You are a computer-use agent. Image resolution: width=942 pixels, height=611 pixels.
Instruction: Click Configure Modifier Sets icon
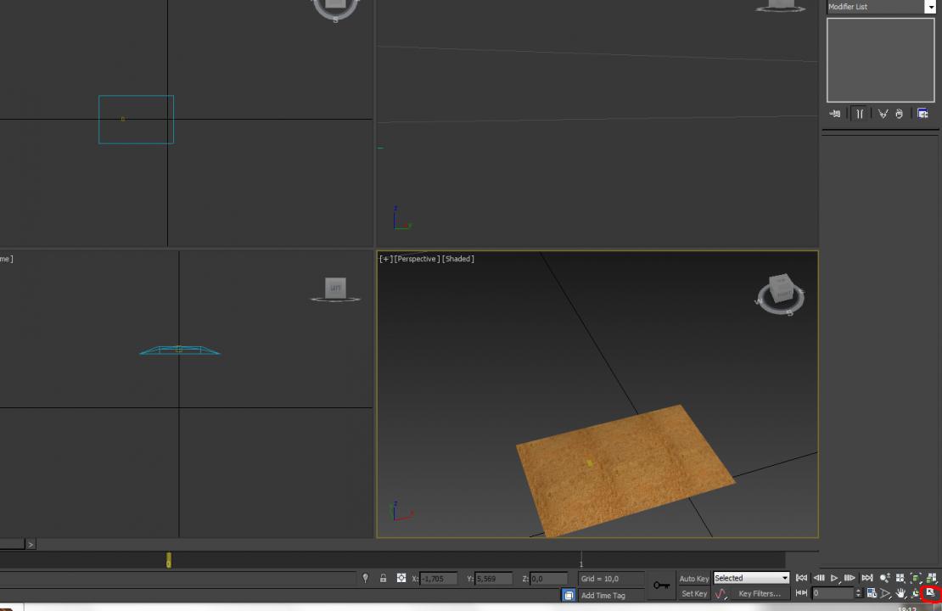(x=922, y=114)
